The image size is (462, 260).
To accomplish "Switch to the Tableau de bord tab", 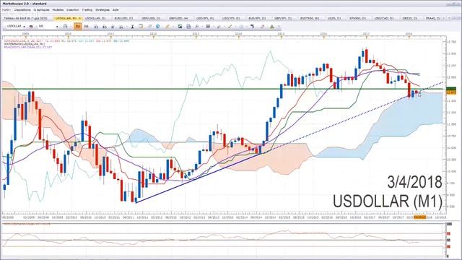I will (x=25, y=18).
